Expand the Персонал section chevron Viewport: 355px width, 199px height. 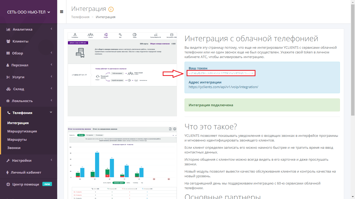click(51, 65)
